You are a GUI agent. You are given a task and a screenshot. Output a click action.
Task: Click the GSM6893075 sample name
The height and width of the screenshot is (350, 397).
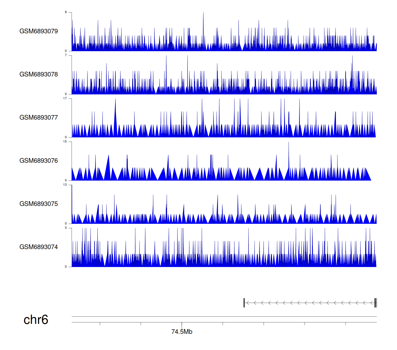(39, 204)
